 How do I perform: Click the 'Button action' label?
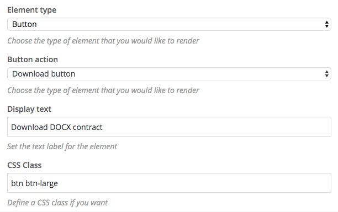[x=33, y=59]
